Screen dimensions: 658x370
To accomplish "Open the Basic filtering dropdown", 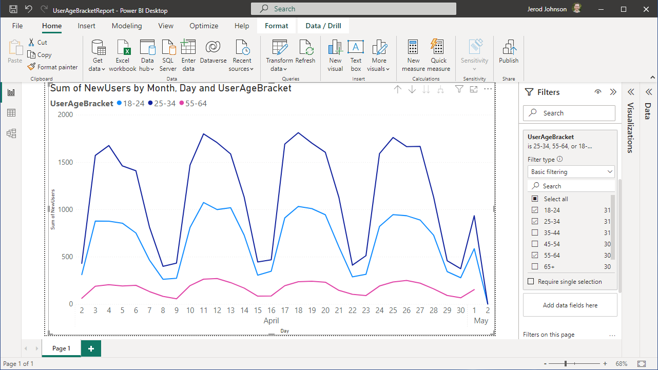I will 571,172.
